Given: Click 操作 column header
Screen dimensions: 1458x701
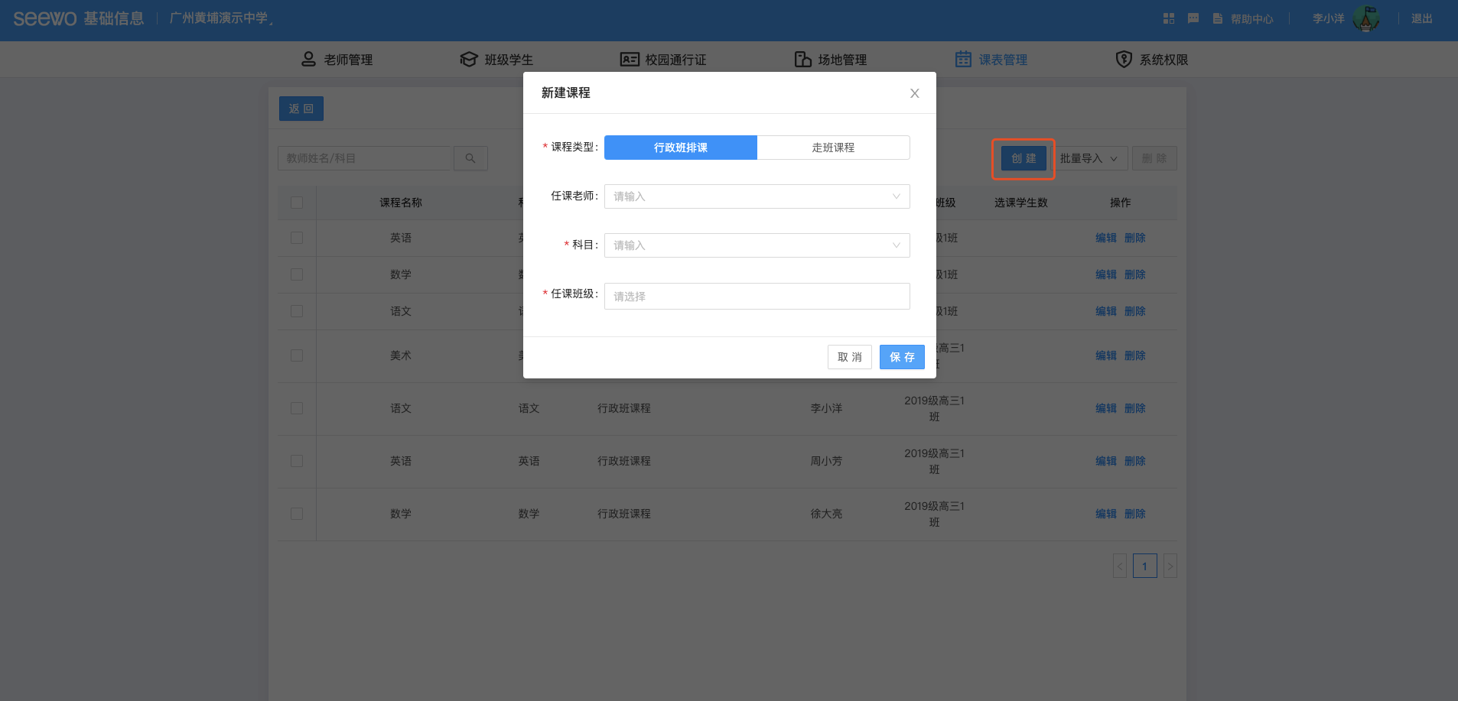Looking at the screenshot, I should tap(1121, 203).
